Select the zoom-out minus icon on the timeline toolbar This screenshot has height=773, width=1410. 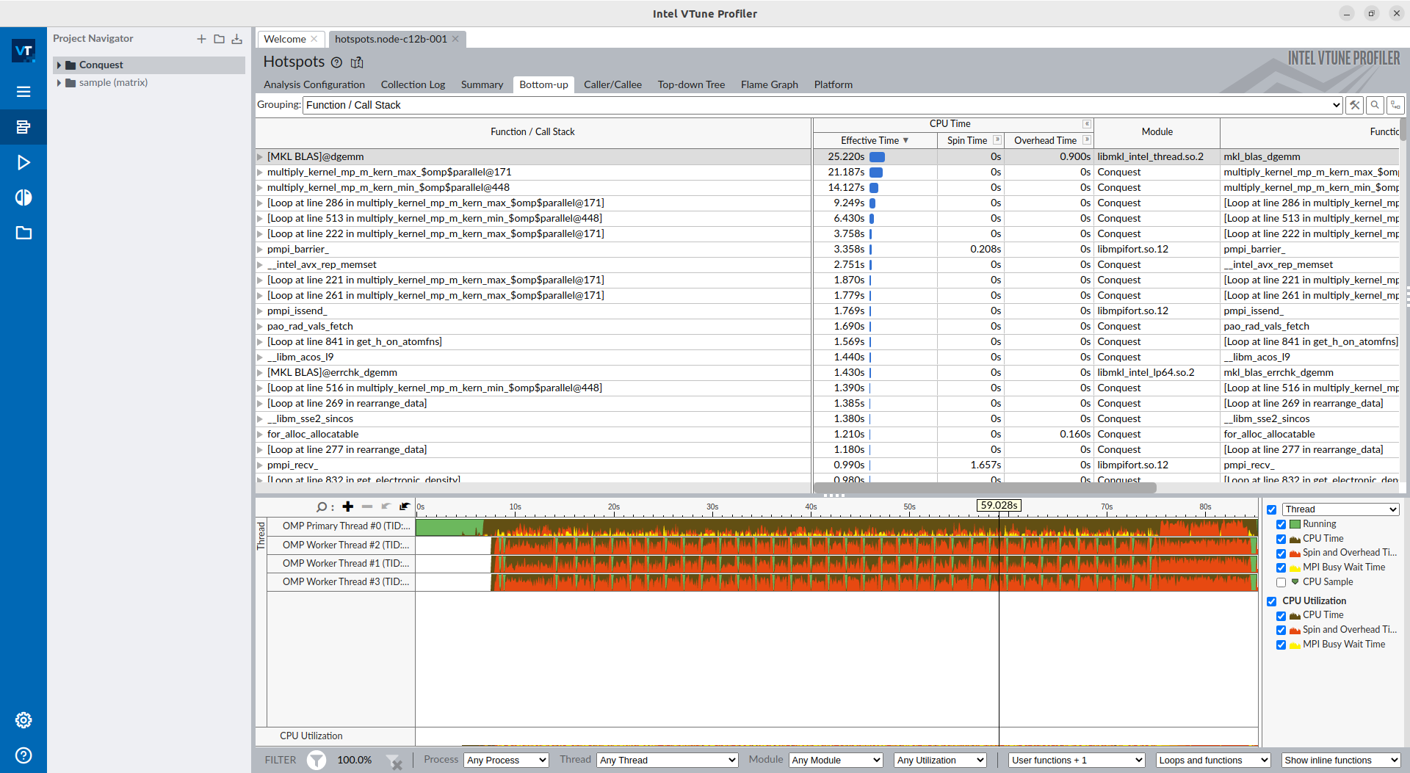pos(367,507)
